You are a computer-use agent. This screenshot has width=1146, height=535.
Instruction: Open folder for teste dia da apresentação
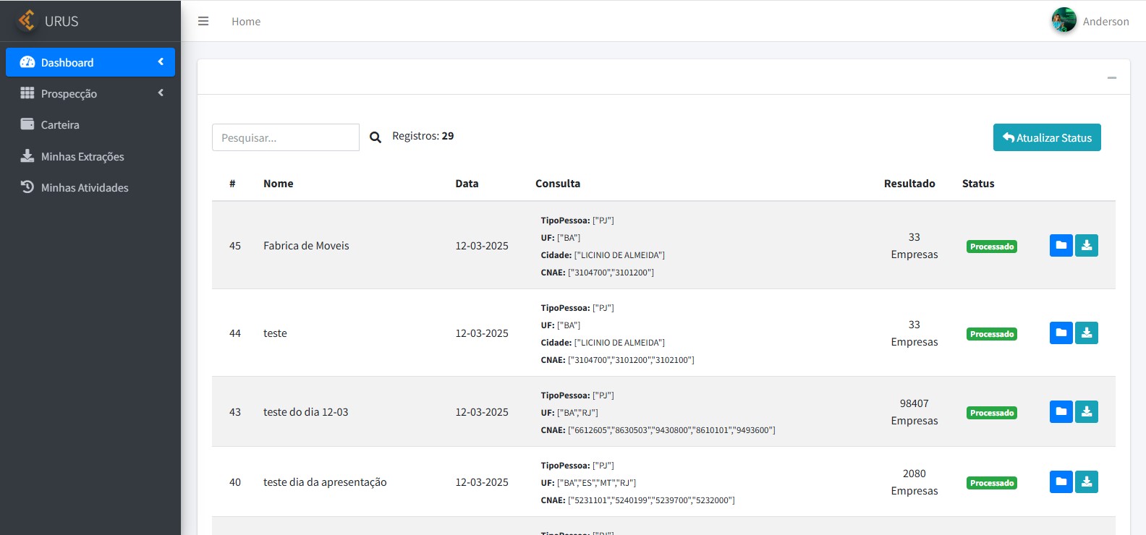click(1061, 482)
